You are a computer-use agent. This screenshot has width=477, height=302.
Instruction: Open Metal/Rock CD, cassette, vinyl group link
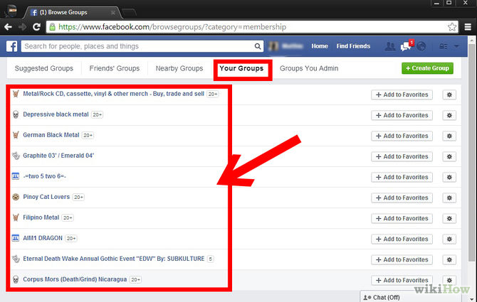(113, 94)
